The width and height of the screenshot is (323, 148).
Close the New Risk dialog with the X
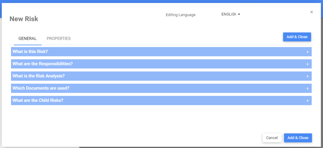[311, 12]
